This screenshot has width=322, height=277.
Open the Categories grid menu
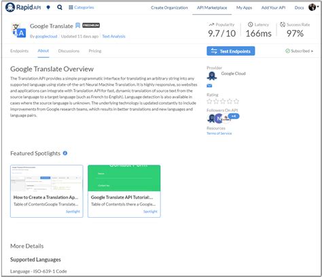[82, 7]
